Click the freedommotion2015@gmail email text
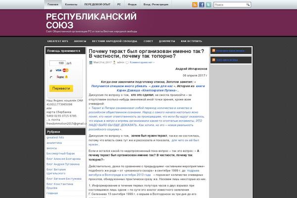 coord(66,124)
